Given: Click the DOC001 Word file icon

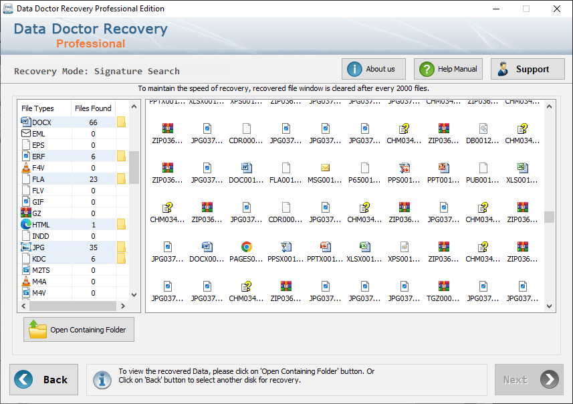Looking at the screenshot, I should click(246, 168).
